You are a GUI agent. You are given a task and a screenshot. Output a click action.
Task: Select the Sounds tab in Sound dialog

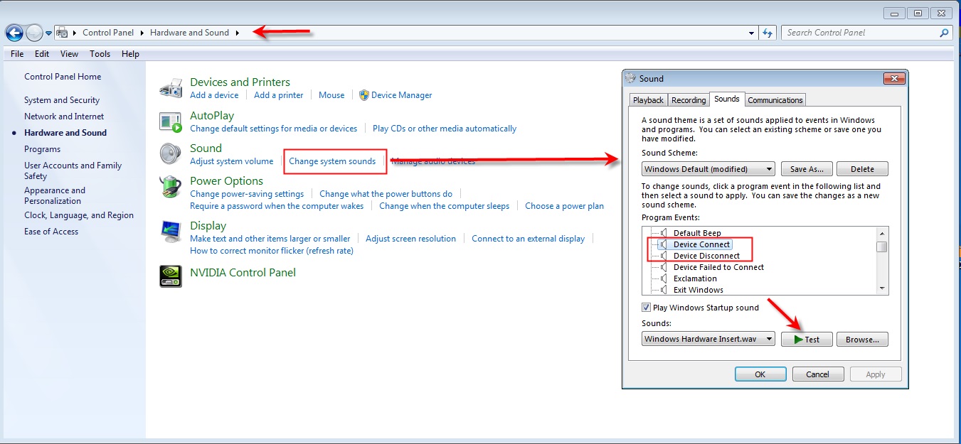click(727, 99)
